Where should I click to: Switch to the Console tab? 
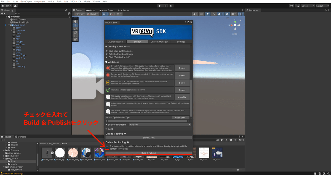21,137
